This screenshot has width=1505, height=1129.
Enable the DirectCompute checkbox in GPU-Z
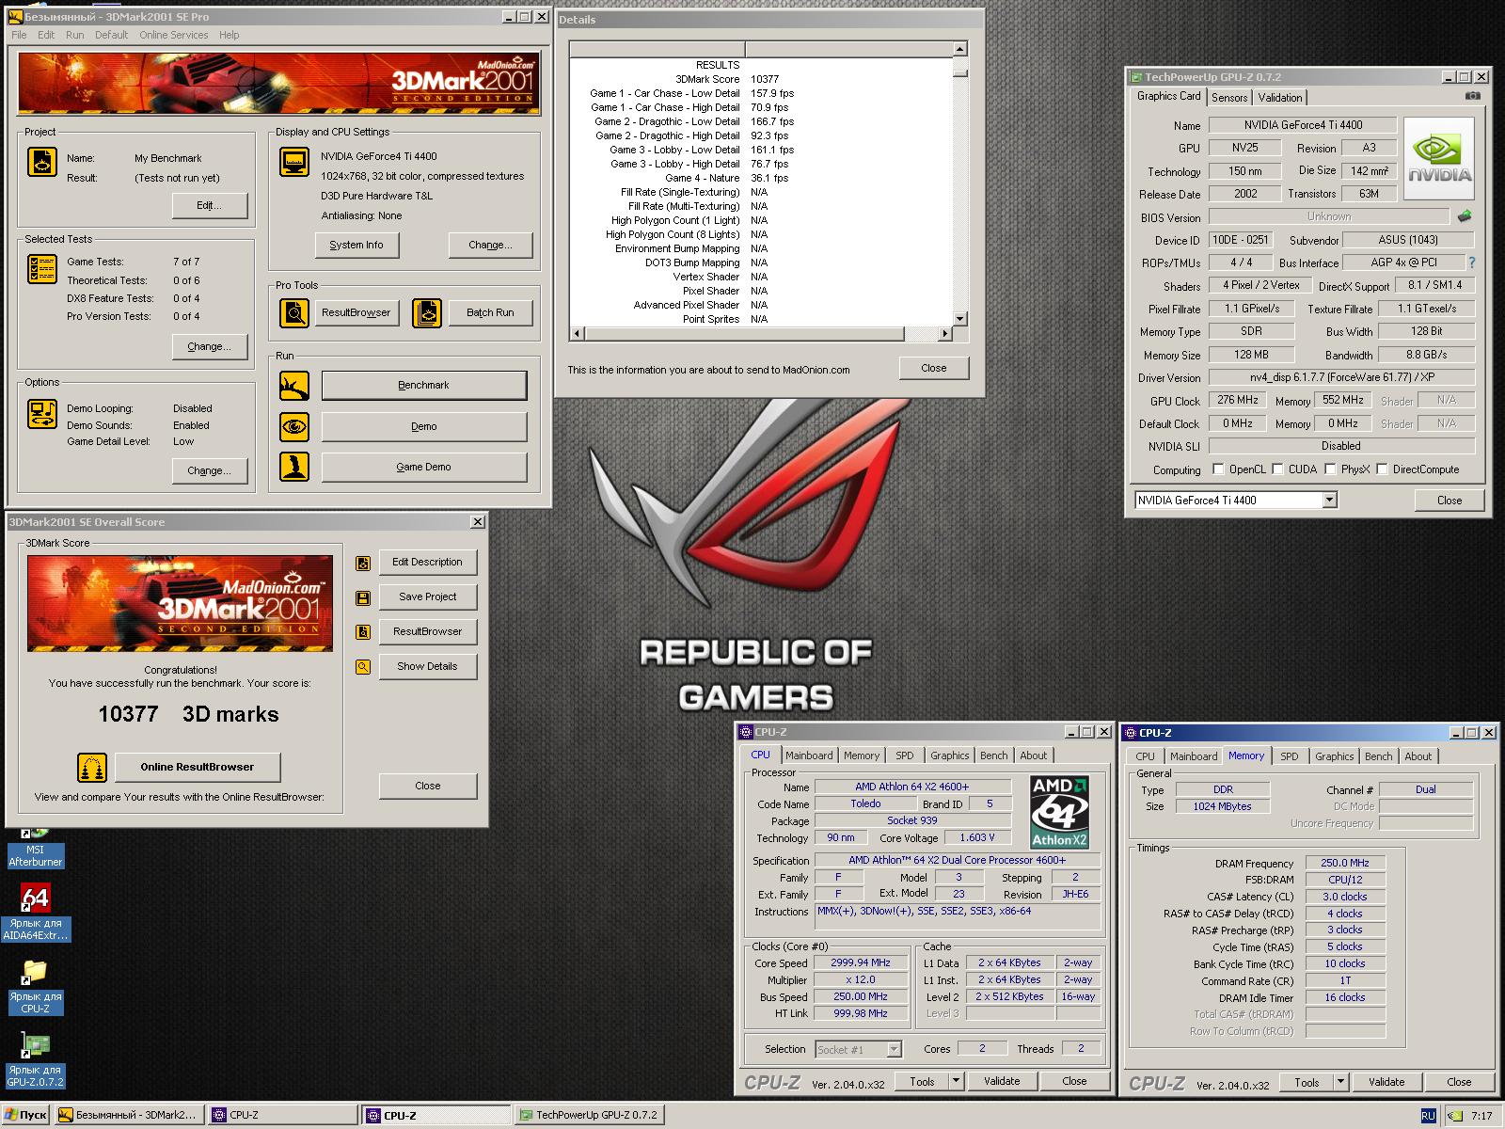(1382, 469)
